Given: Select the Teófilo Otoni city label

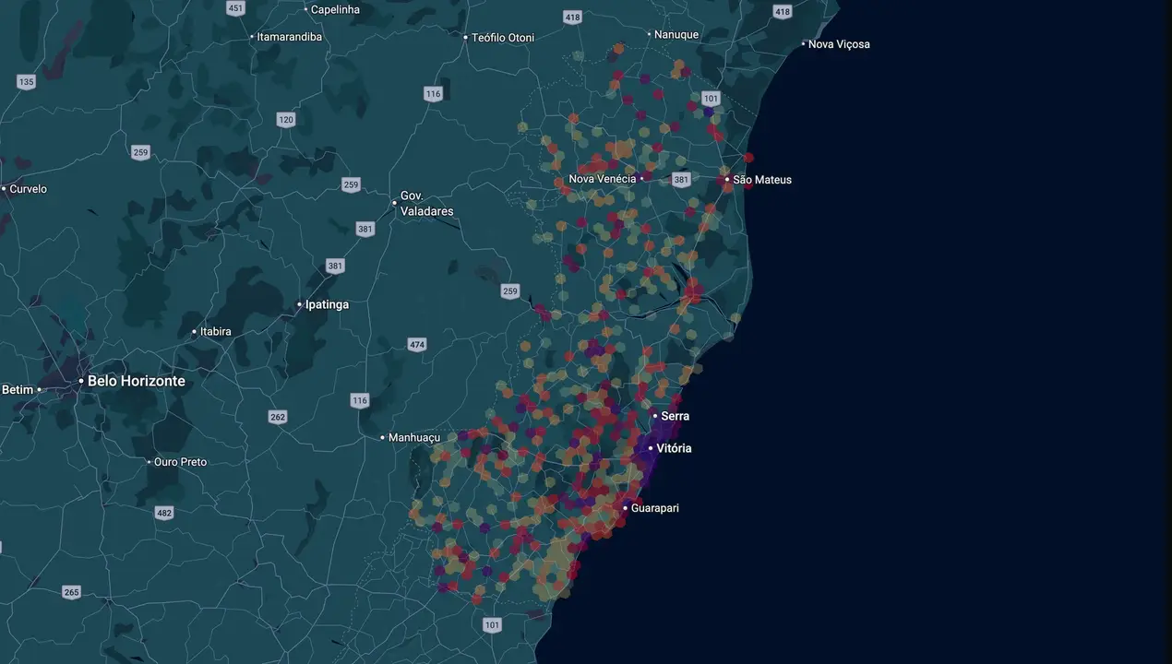Looking at the screenshot, I should 503,38.
